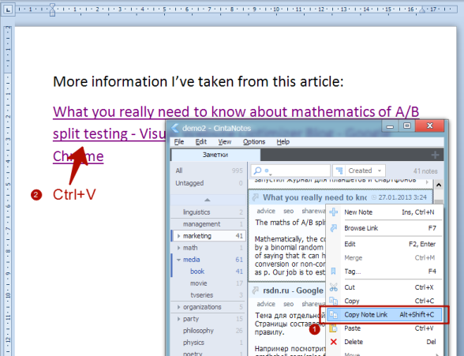Screen dimensions: 464x356
Task: Choose Copy from context menu
Action: (384, 301)
